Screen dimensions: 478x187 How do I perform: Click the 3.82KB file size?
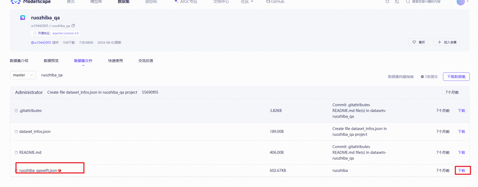[276, 111]
